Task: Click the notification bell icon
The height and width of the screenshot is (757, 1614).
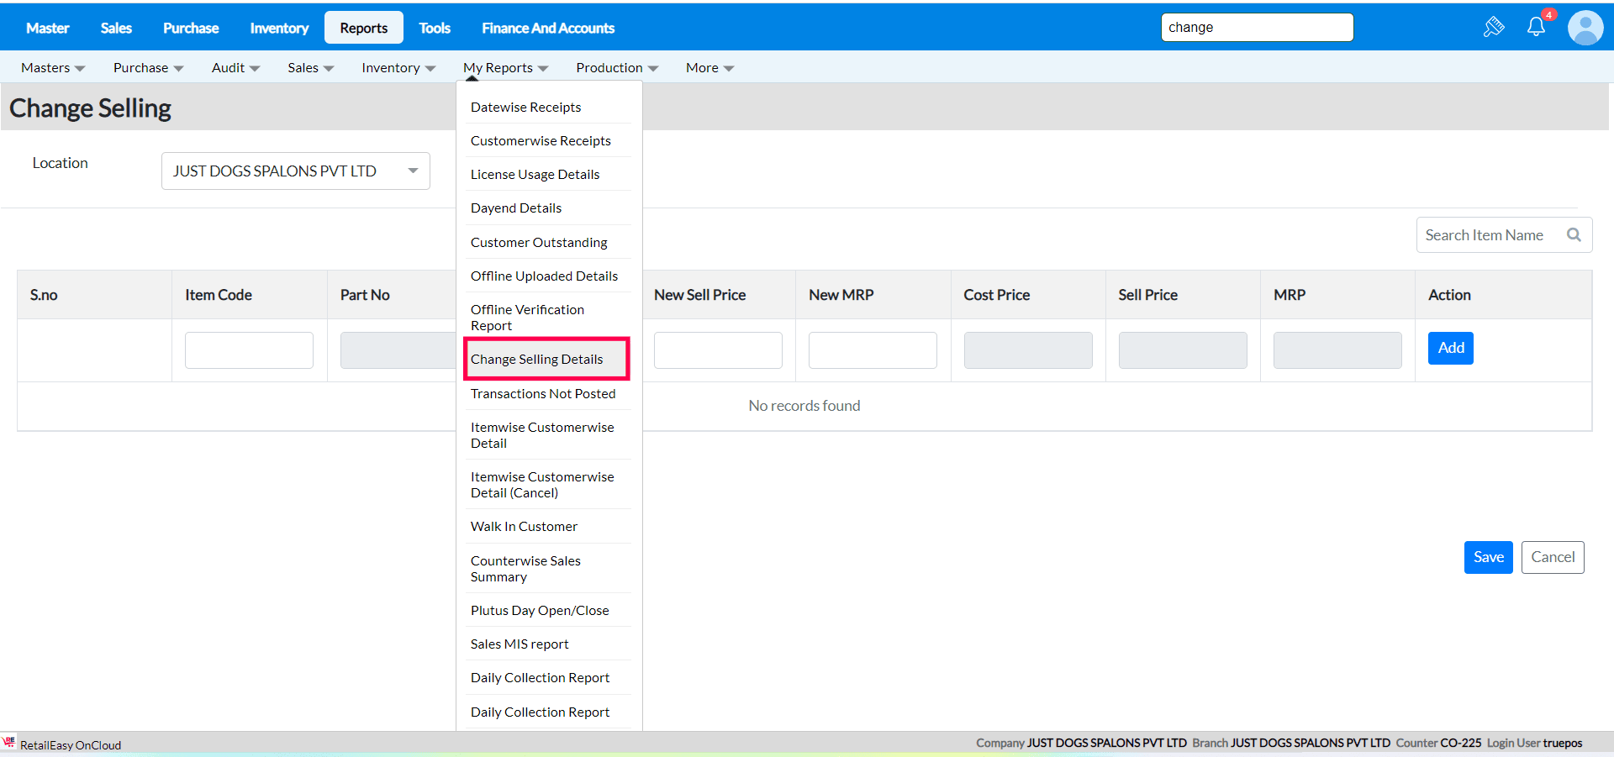Action: tap(1536, 27)
